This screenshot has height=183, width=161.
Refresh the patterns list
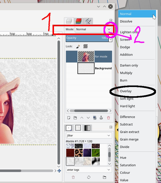click(89, 177)
